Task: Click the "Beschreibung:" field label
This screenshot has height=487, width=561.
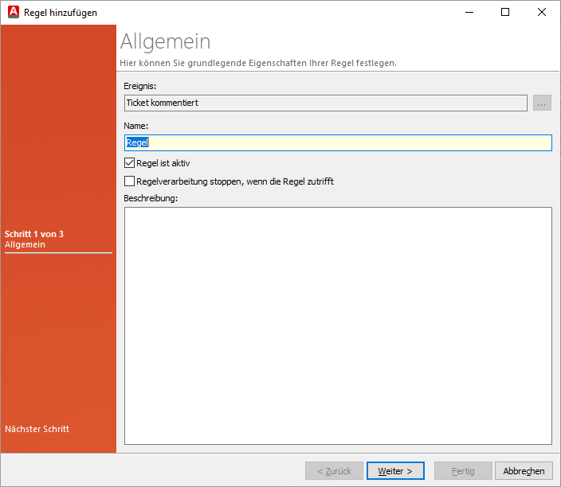Action: coord(150,197)
